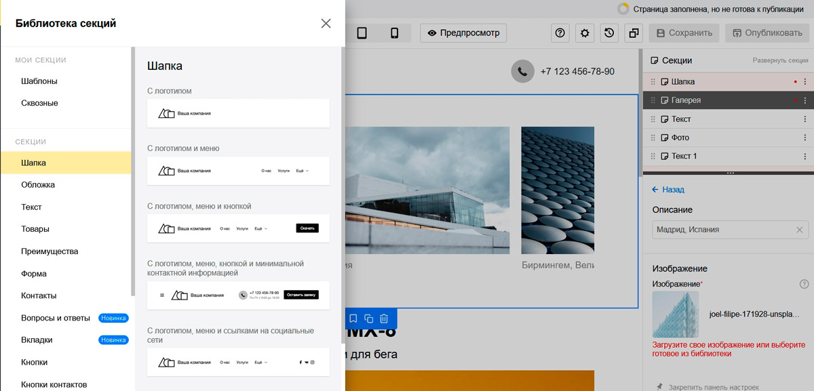Select Обложка category in section library
814x391 pixels.
(x=38, y=185)
